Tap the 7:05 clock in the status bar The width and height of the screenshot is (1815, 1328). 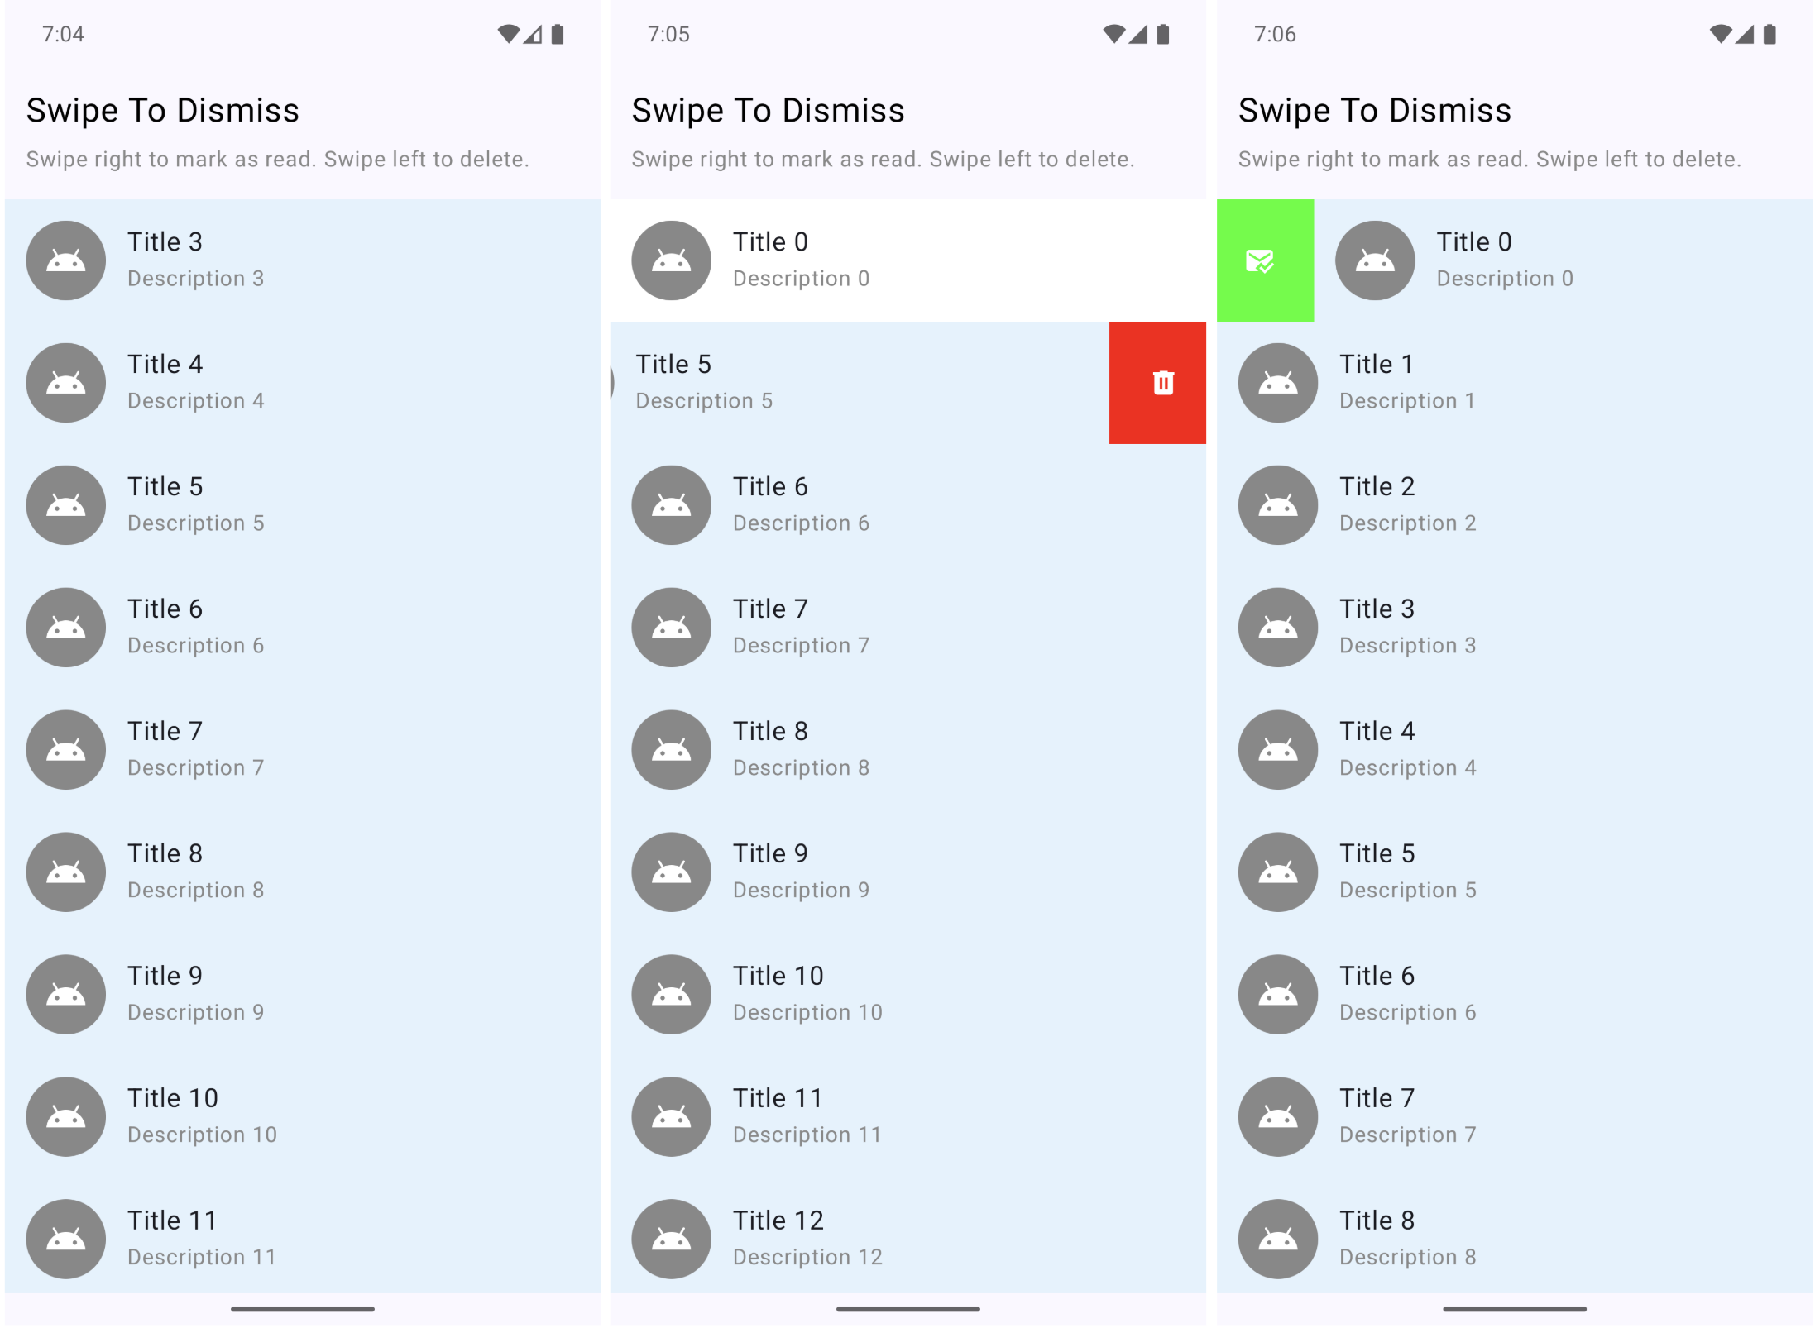pyautogui.click(x=668, y=34)
